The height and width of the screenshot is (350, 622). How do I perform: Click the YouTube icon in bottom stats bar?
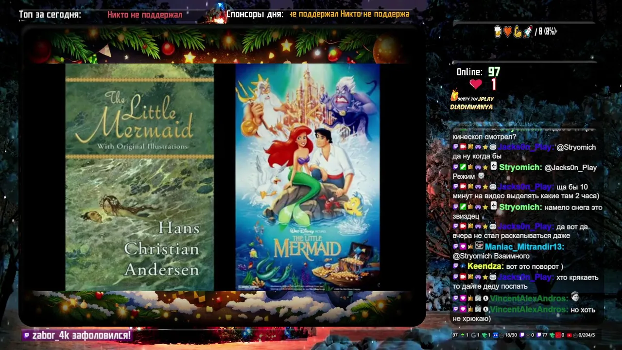point(569,335)
